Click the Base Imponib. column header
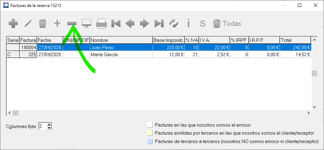324x150 pixels. [x=169, y=40]
